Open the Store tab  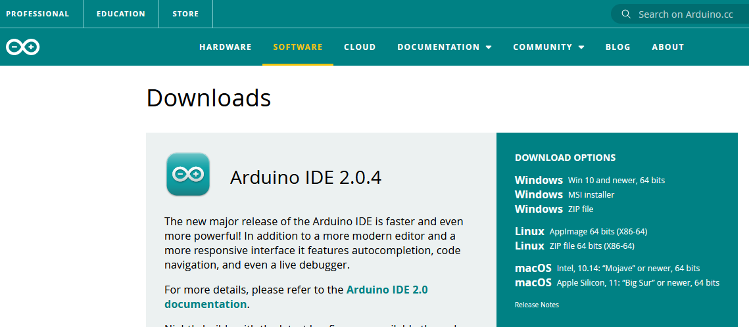pos(185,14)
